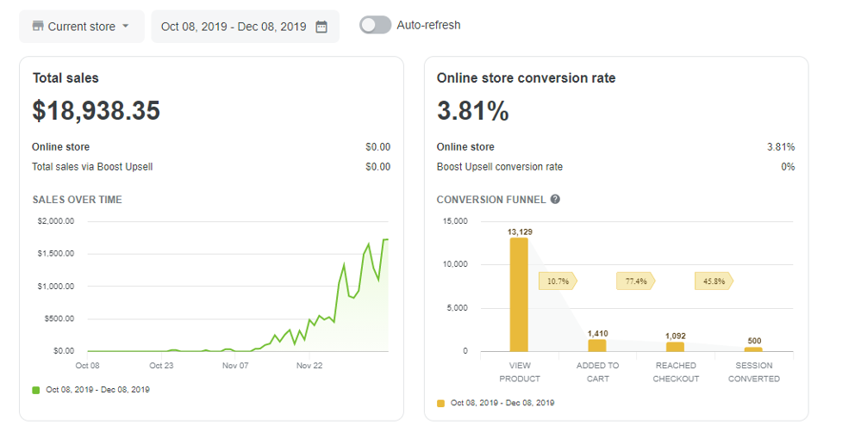The height and width of the screenshot is (432, 842).
Task: Click the calendar icon in the date range
Action: pyautogui.click(x=321, y=27)
